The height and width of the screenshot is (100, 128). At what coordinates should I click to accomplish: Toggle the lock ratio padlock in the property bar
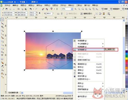(x=40, y=13)
